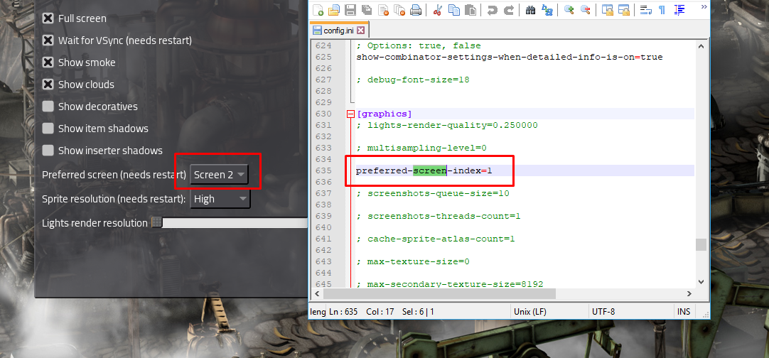The width and height of the screenshot is (769, 358).
Task: Disable the Show clouds checkbox
Action: coord(48,85)
